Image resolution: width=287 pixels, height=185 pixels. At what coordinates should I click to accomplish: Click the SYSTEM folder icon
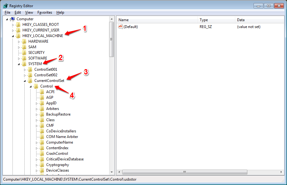(24, 64)
